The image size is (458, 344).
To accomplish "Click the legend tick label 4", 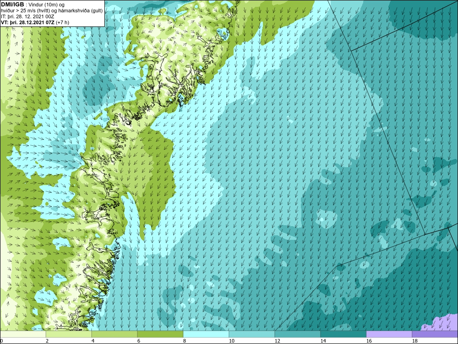I will pos(93,341).
